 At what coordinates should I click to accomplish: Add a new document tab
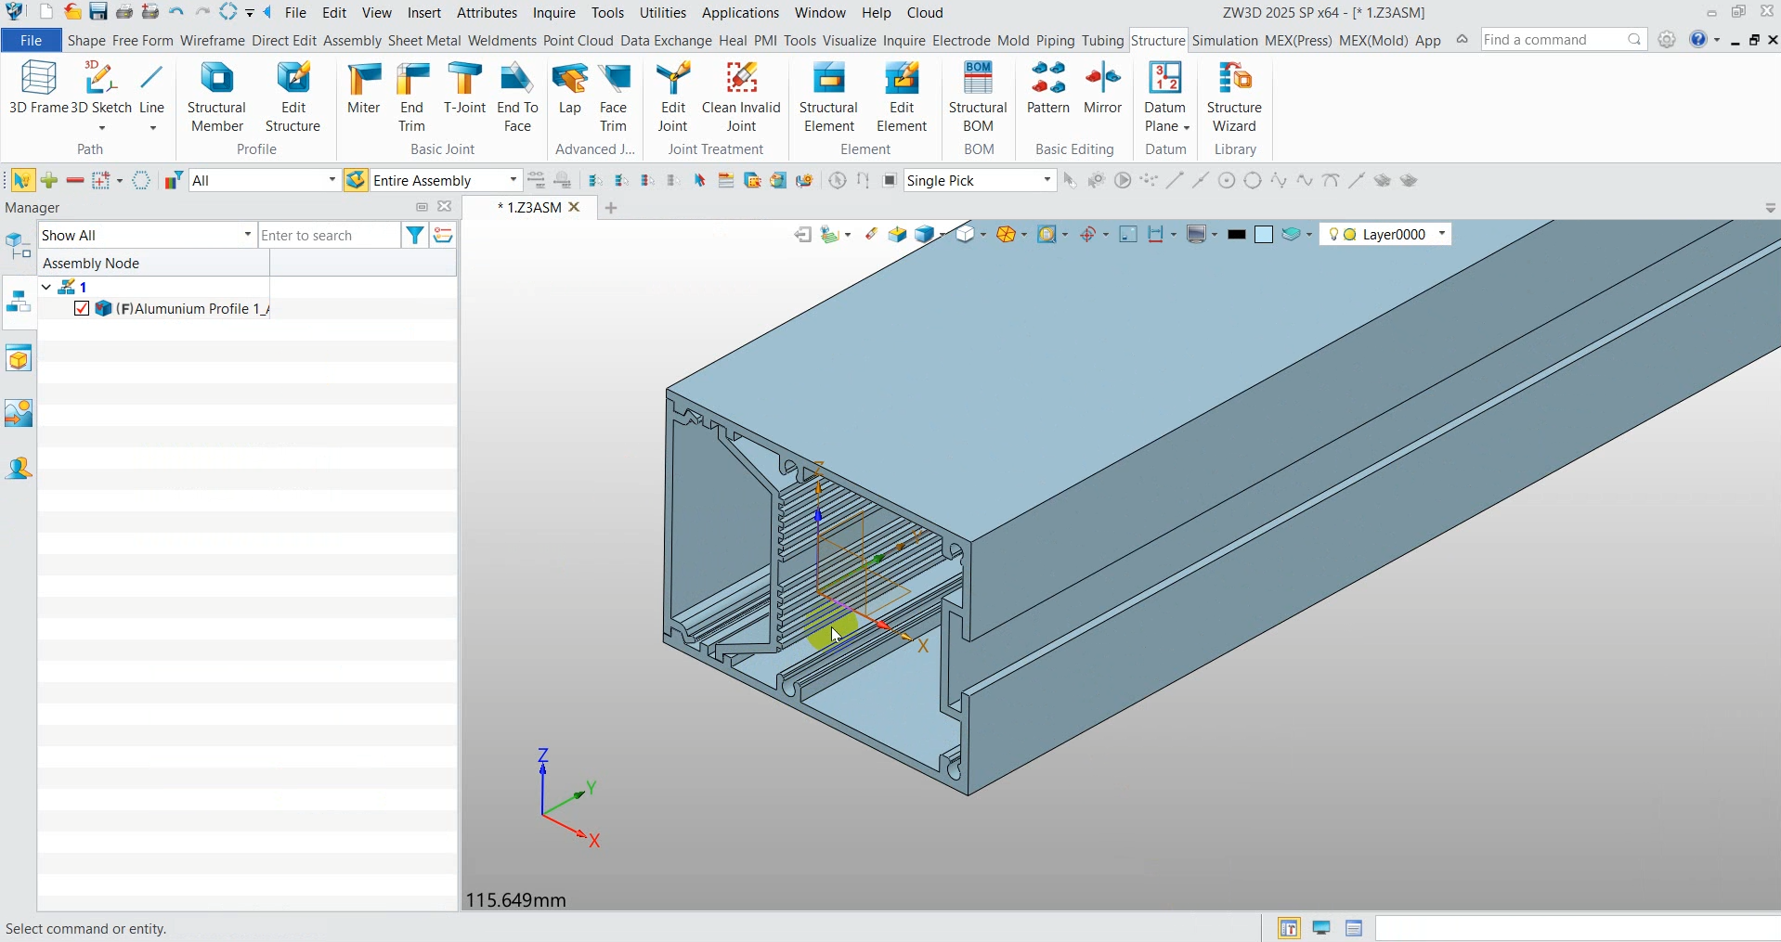pos(611,208)
